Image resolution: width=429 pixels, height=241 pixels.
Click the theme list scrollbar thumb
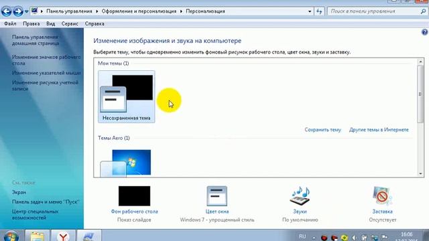coord(420,94)
